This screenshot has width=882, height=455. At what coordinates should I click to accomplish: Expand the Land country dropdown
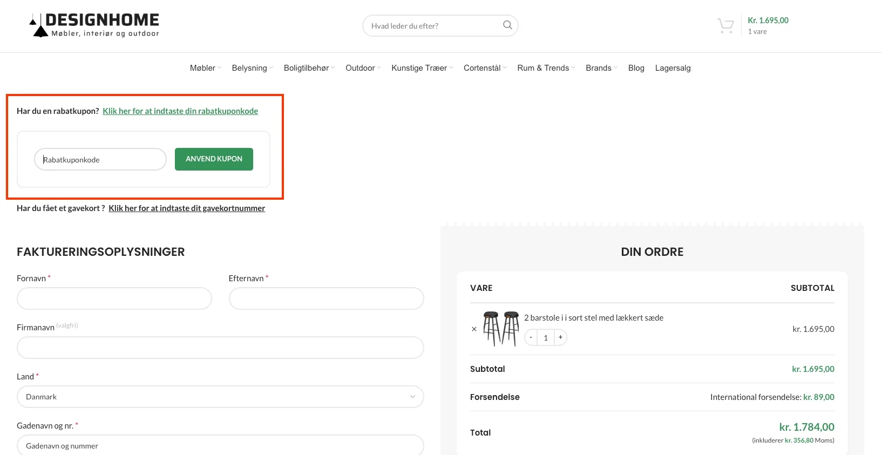(x=220, y=397)
